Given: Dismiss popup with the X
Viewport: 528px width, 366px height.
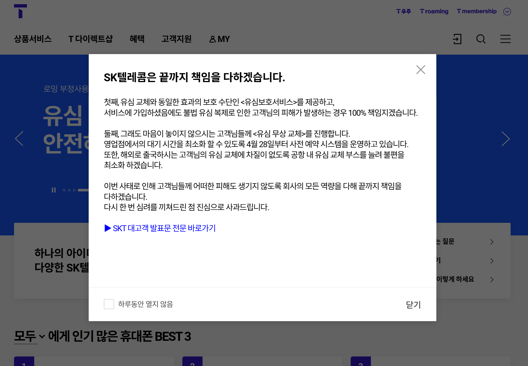Looking at the screenshot, I should [x=421, y=70].
